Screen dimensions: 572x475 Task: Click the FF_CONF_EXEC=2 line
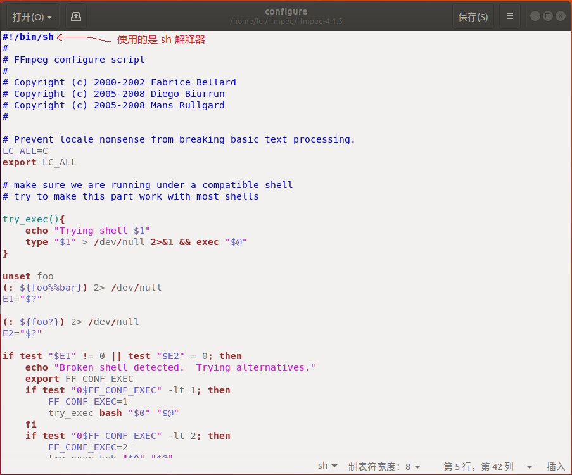(x=88, y=447)
